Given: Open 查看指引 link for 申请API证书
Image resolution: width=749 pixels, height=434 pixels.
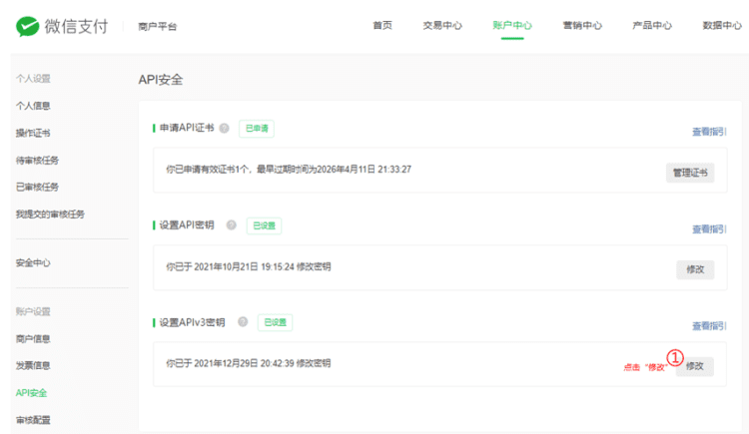Looking at the screenshot, I should (x=709, y=131).
